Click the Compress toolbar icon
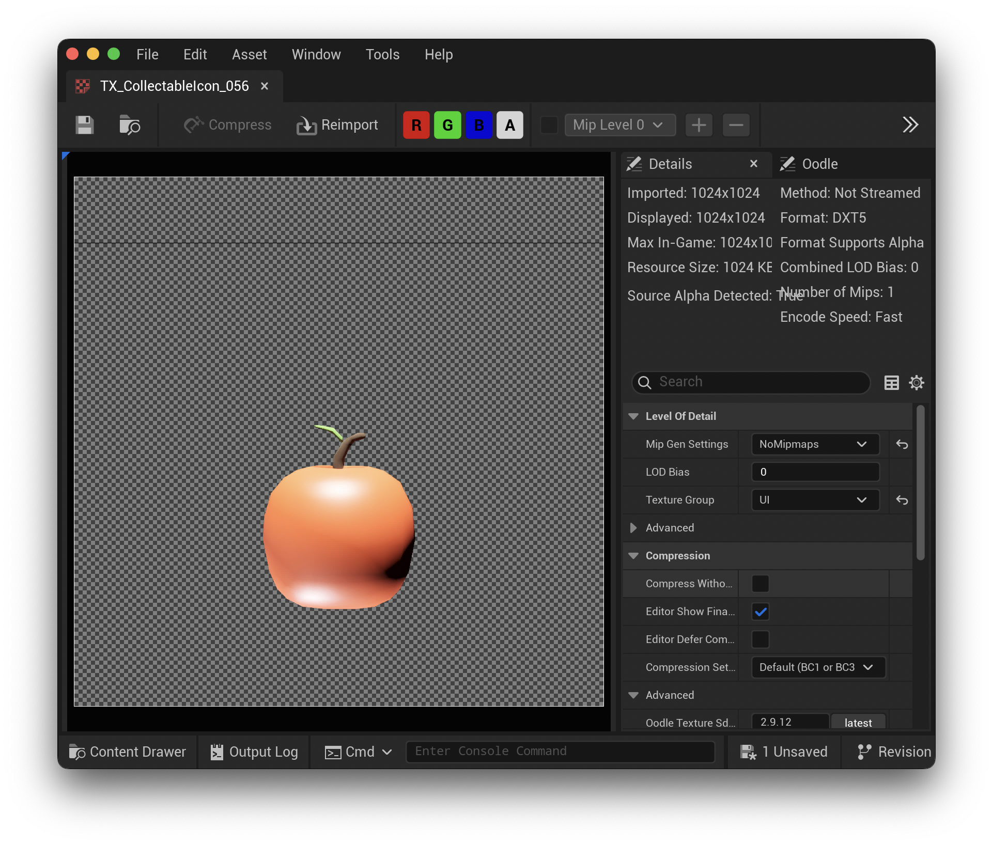The width and height of the screenshot is (993, 845). point(227,124)
